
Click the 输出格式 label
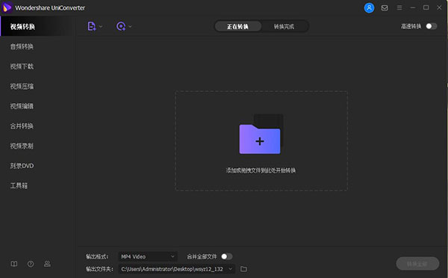point(97,256)
